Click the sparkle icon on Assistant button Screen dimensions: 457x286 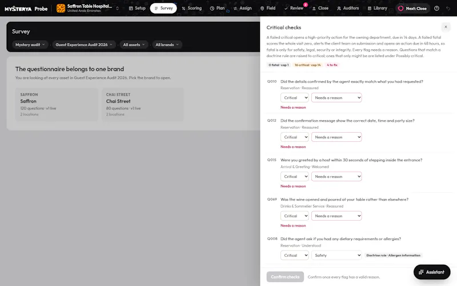pyautogui.click(x=421, y=272)
